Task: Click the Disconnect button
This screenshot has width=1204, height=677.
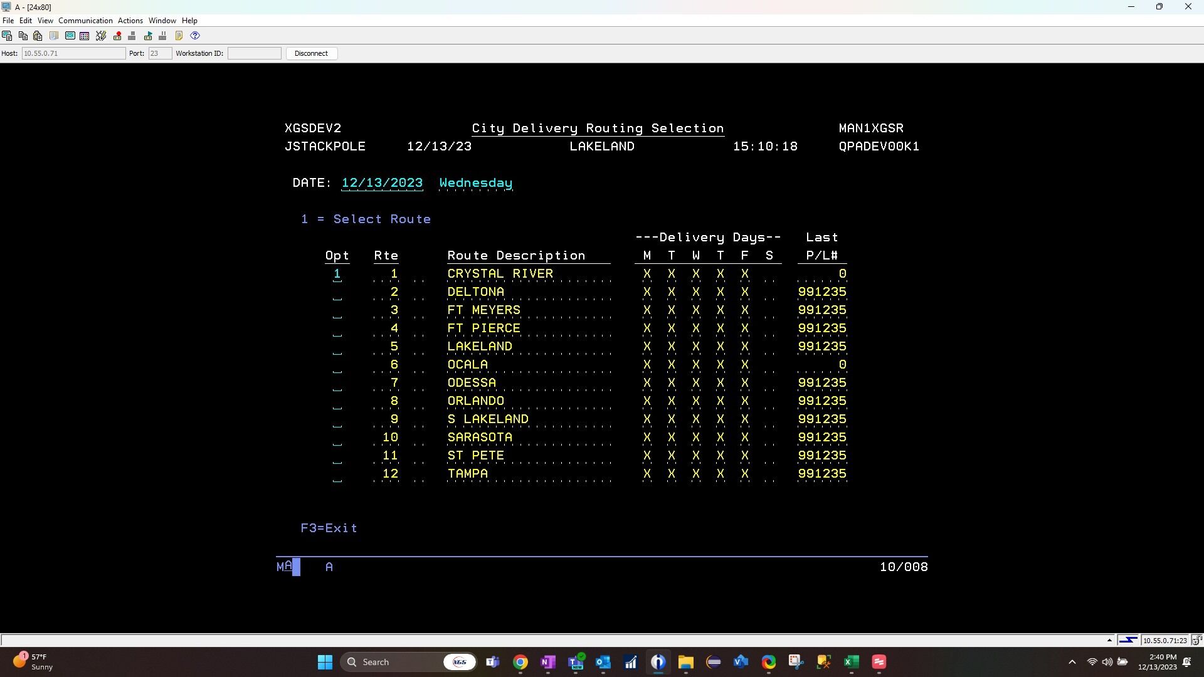Action: 311,53
